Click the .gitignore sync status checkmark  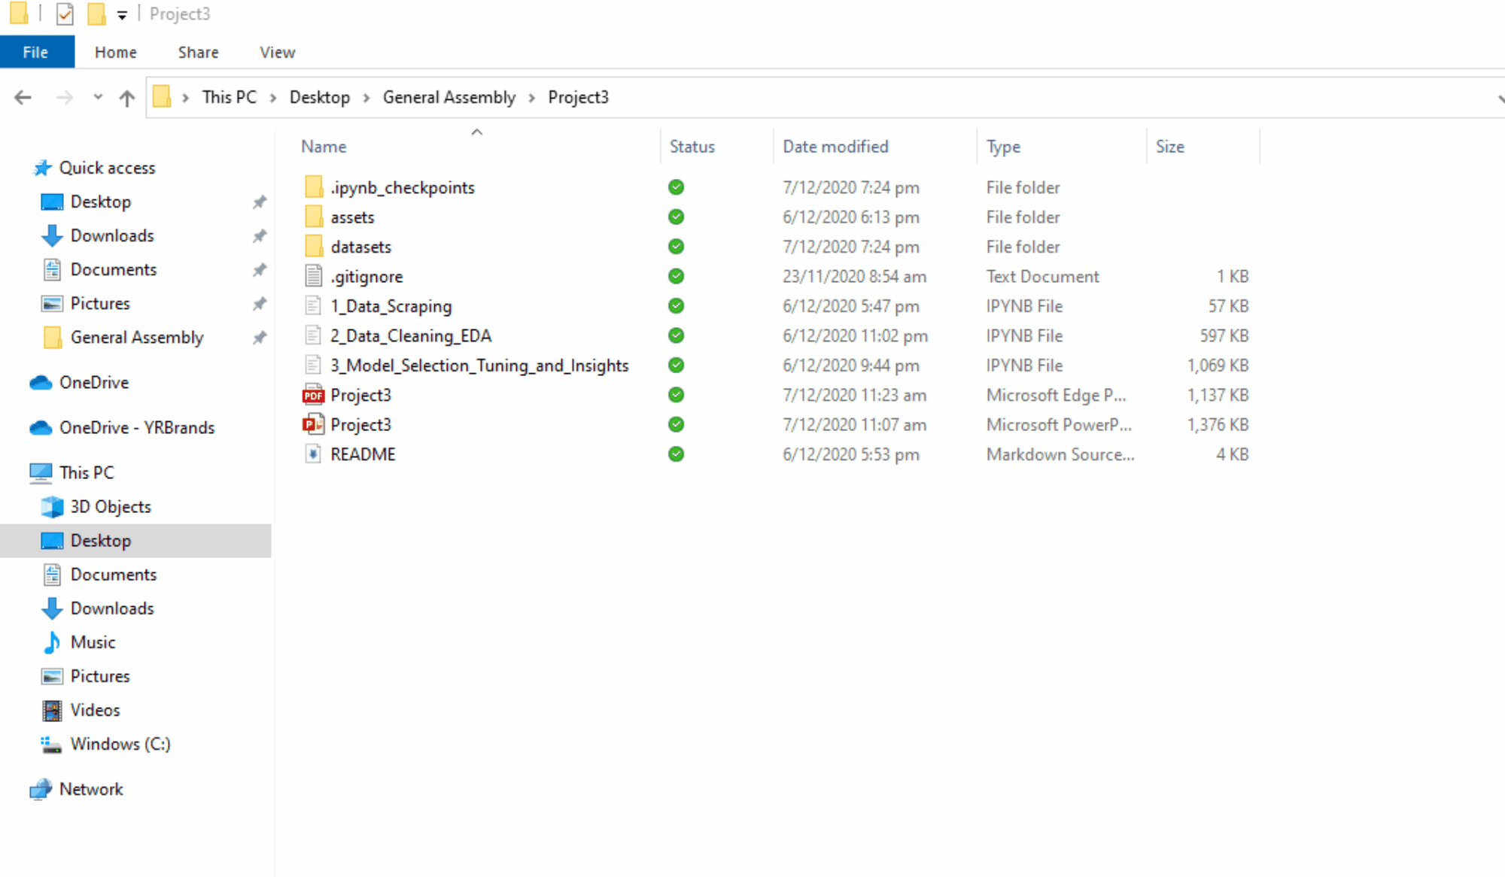pos(676,277)
